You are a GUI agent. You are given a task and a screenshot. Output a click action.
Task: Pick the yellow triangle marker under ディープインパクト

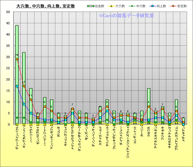(17, 124)
